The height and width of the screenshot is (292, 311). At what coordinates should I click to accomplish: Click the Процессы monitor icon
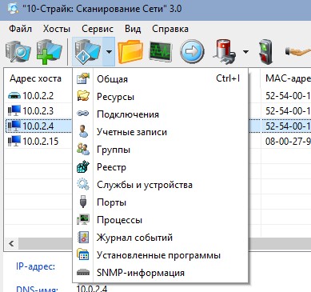pos(83,219)
